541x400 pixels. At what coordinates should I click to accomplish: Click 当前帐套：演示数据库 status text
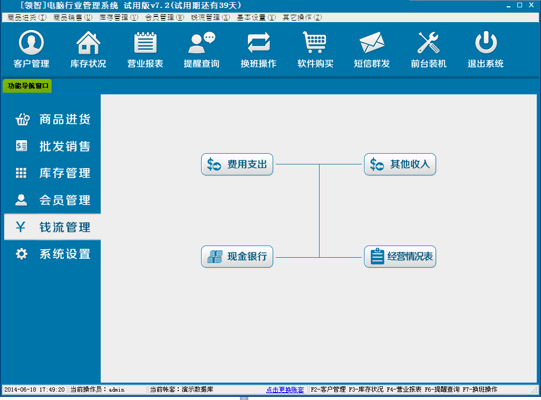(x=181, y=389)
